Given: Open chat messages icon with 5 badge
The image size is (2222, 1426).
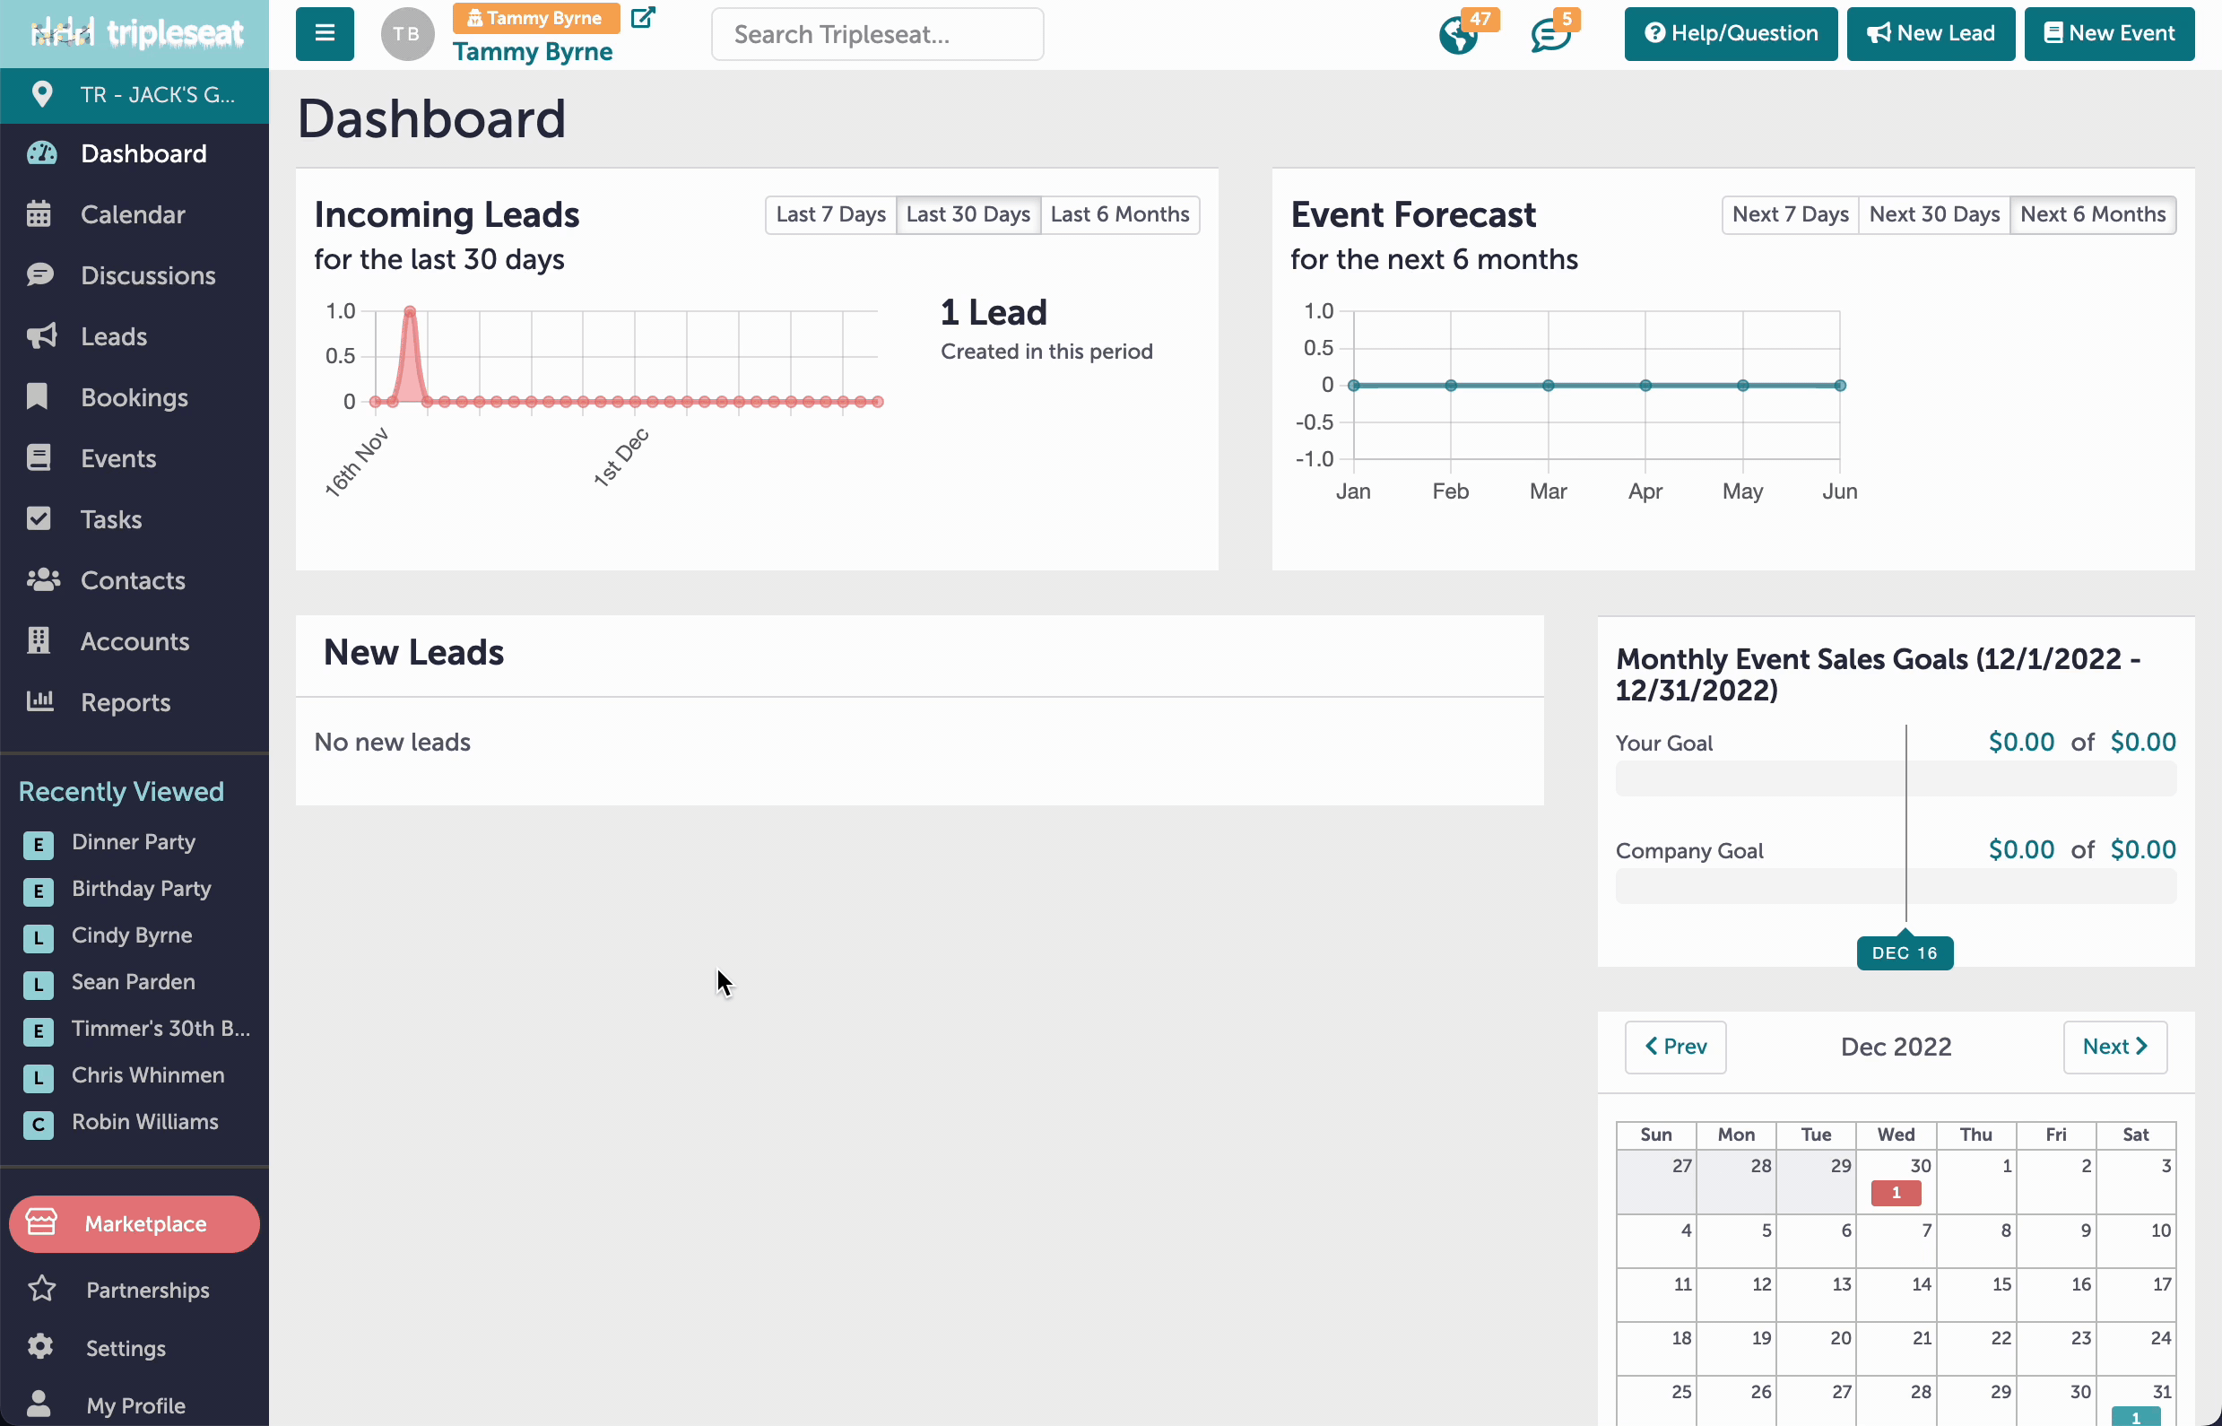Looking at the screenshot, I should 1550,35.
